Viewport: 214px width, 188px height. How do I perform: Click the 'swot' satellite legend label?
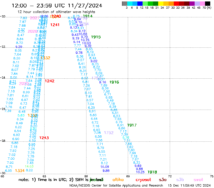[198, 180]
